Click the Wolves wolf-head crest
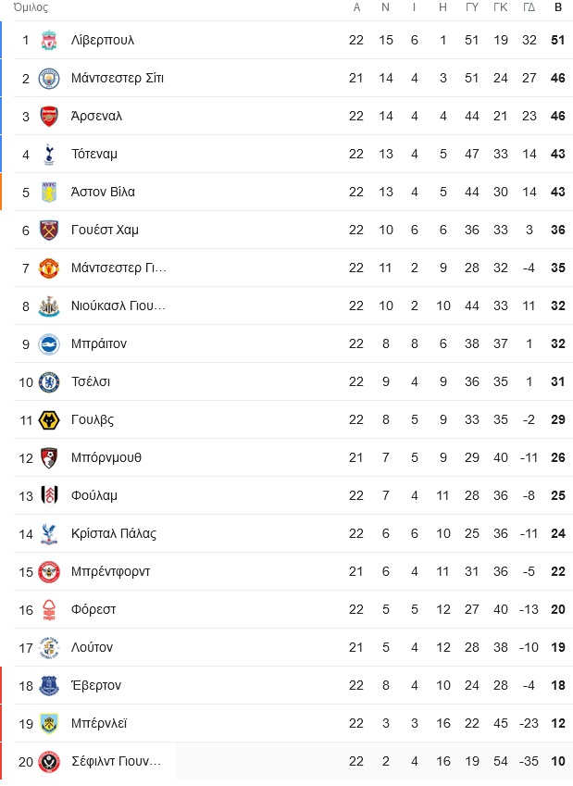 49,420
